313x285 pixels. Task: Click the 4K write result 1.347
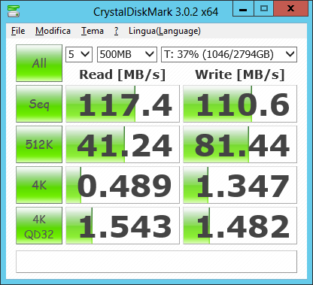(240, 185)
